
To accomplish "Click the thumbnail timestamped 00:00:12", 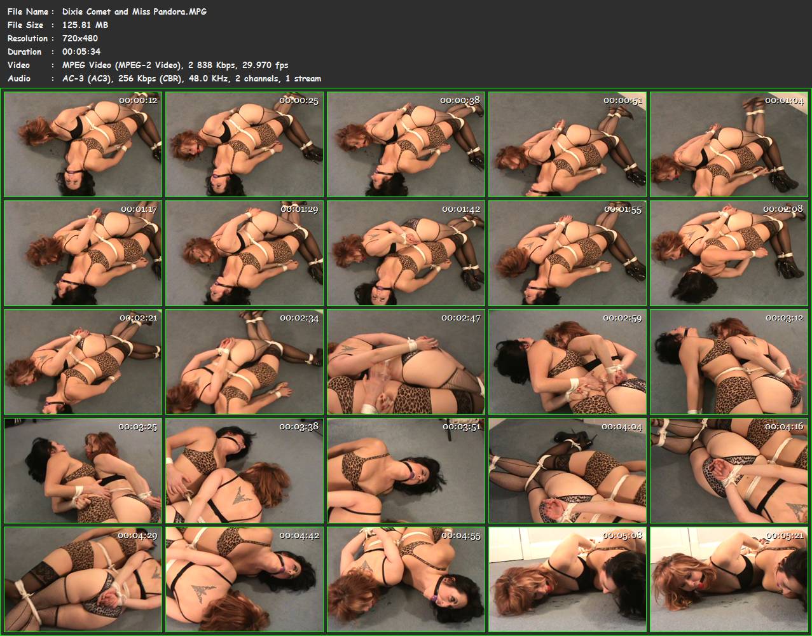I will tap(83, 144).
